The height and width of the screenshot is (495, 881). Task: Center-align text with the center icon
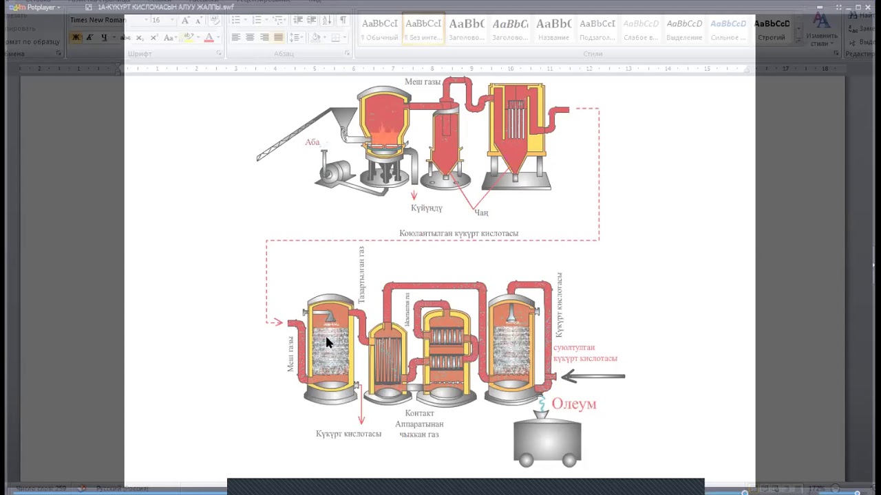[250, 37]
